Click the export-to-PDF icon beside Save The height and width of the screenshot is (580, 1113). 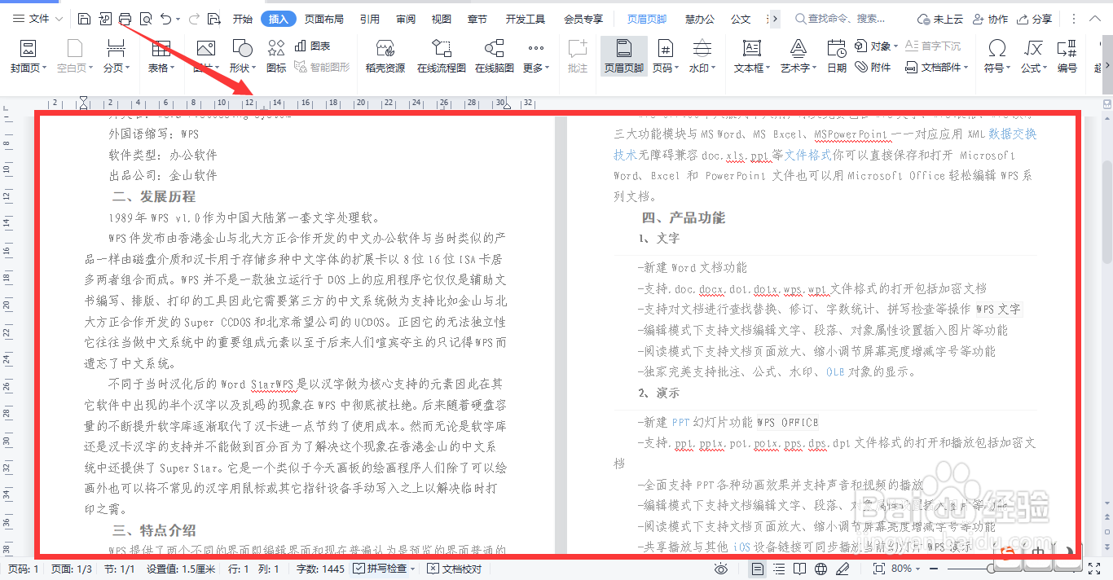point(105,19)
